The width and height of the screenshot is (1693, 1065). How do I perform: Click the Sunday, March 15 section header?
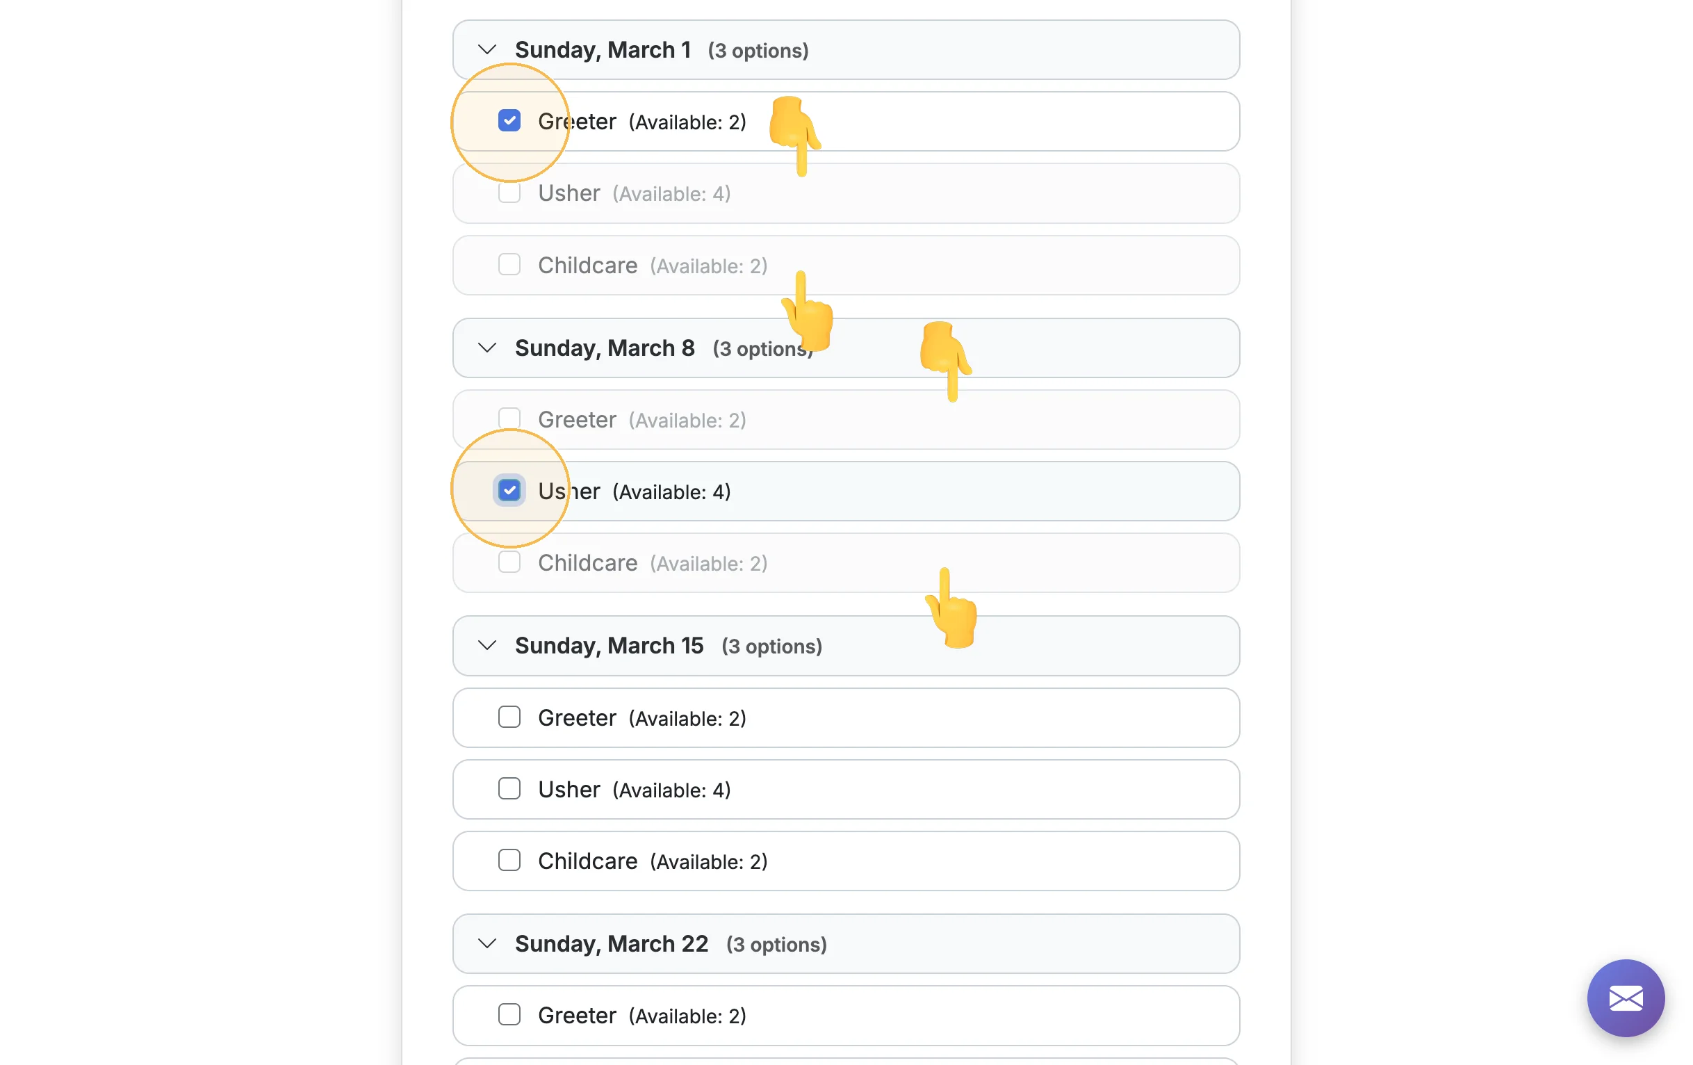click(845, 645)
